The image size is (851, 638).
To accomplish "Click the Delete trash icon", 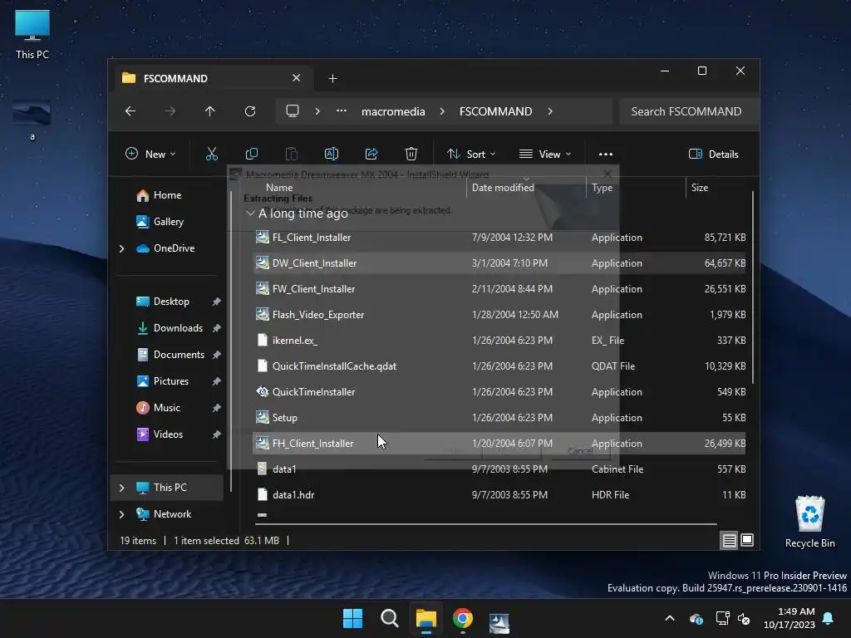I will point(411,154).
